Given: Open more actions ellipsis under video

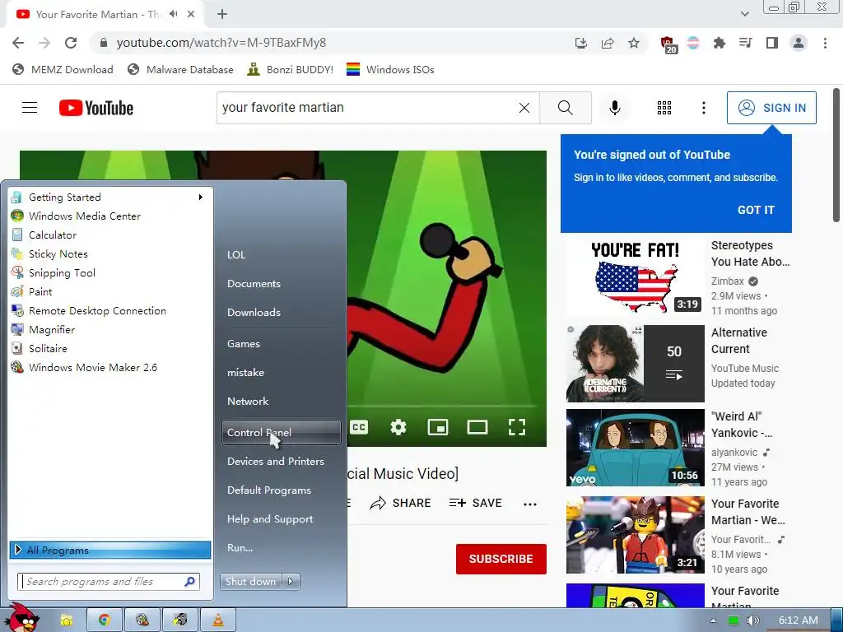Looking at the screenshot, I should pos(530,504).
